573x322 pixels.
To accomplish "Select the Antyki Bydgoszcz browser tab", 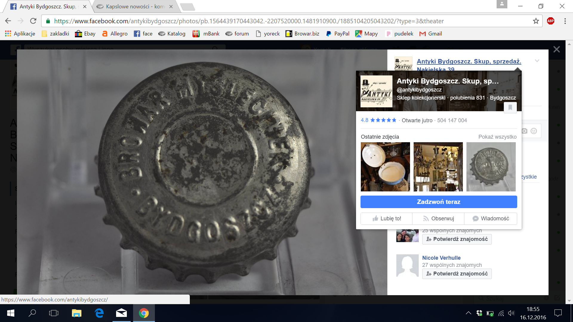I will pos(48,6).
